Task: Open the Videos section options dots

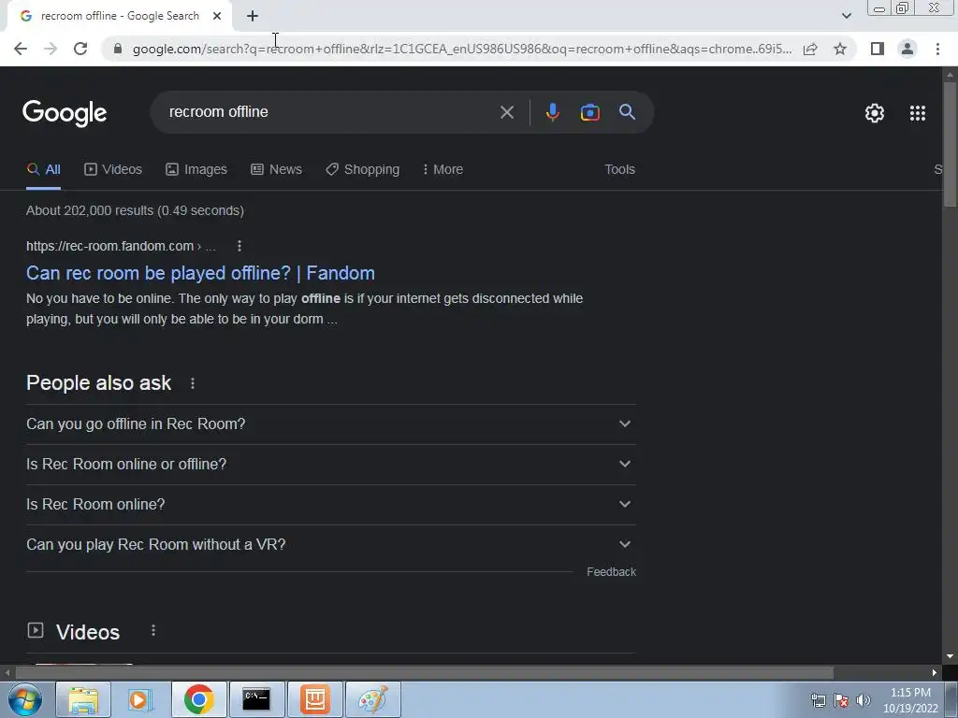Action: click(x=153, y=630)
